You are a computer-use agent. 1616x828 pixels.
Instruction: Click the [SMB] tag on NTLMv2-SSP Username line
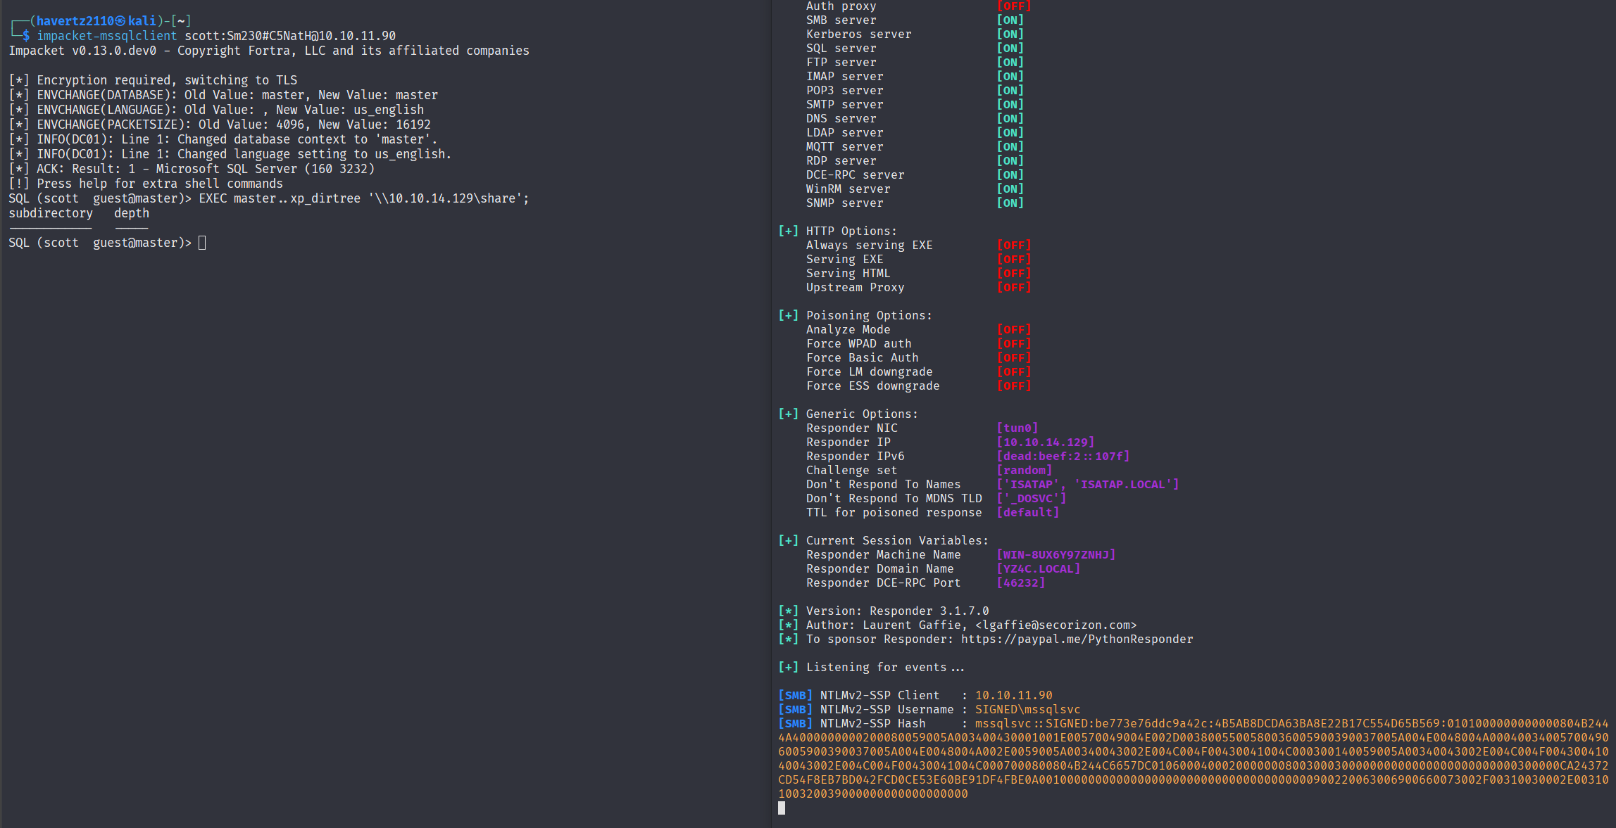click(x=795, y=710)
